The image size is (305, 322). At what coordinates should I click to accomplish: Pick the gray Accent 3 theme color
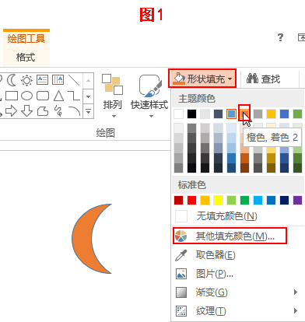click(x=258, y=114)
